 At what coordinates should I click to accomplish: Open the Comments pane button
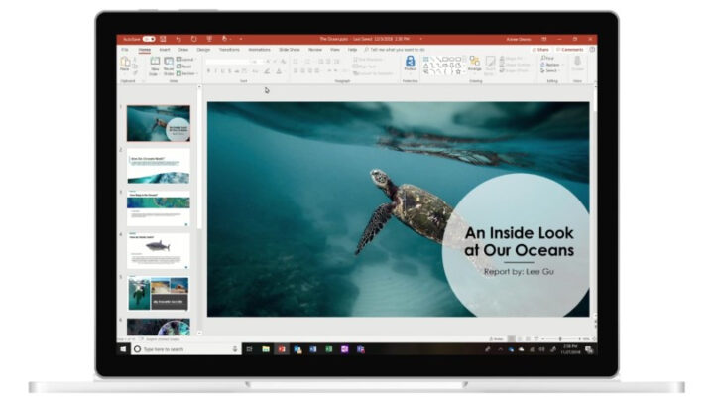569,50
